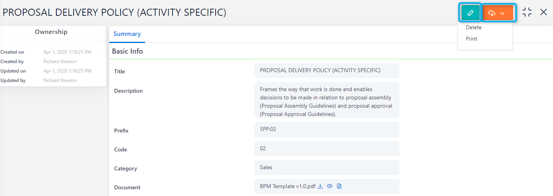Select the Prefix field showing SPP:02
Viewport: 553px width, 196px height.
(x=327, y=129)
